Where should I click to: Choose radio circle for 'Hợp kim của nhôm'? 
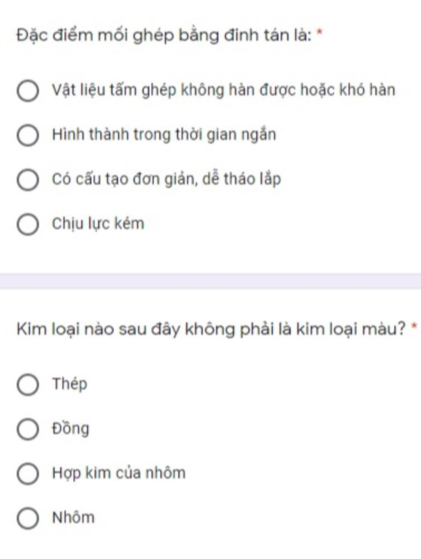[x=28, y=473]
